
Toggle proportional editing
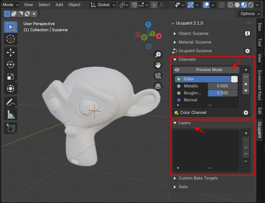tap(154, 5)
